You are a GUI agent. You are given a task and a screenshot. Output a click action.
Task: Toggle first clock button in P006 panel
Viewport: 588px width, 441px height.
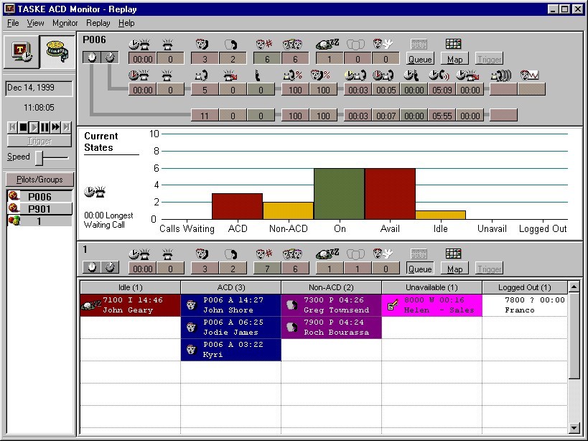[92, 57]
